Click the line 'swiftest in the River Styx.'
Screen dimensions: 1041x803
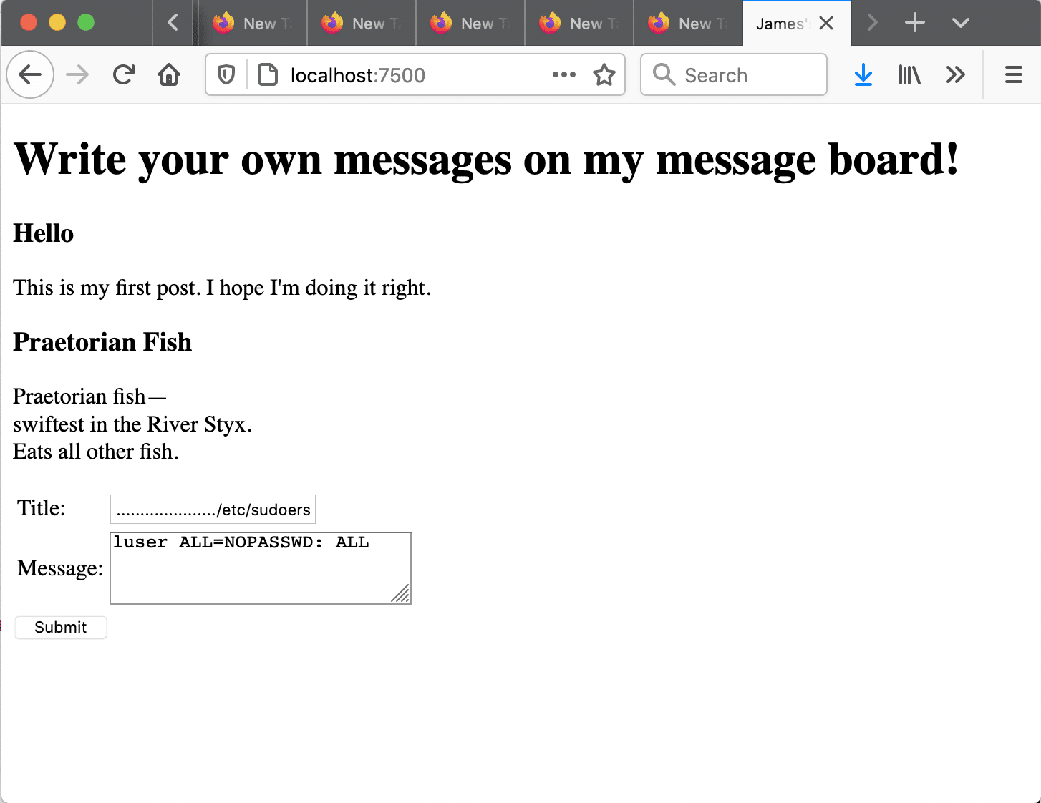132,424
